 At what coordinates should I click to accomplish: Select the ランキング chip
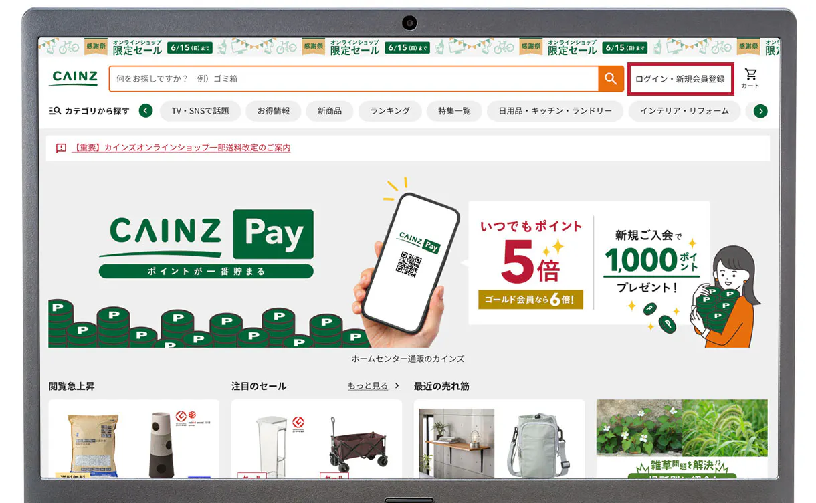390,111
